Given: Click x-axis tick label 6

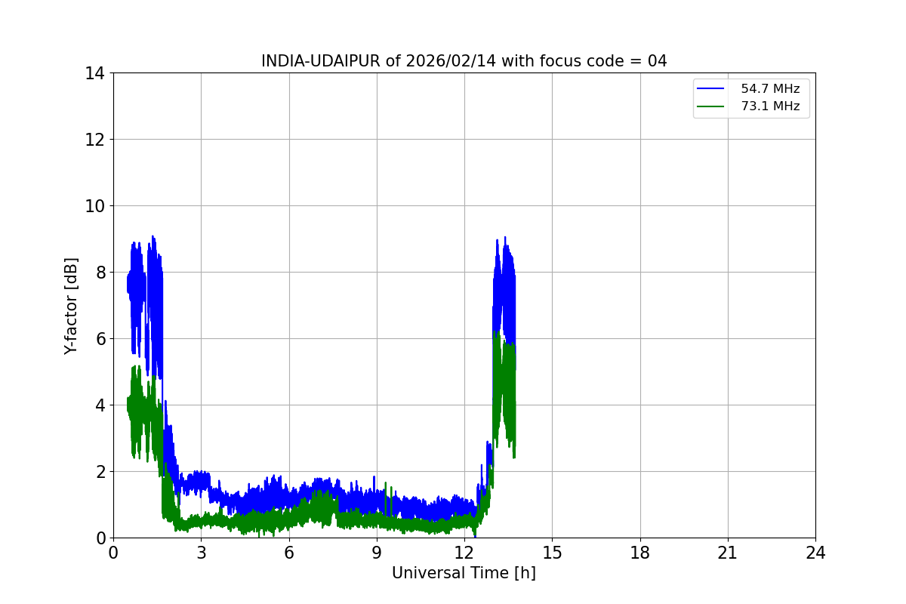Looking at the screenshot, I should [x=289, y=553].
